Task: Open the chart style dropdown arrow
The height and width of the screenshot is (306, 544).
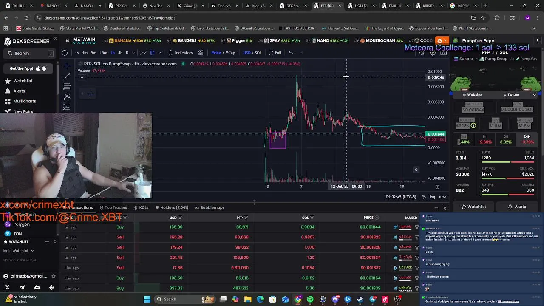Action: pos(160,53)
